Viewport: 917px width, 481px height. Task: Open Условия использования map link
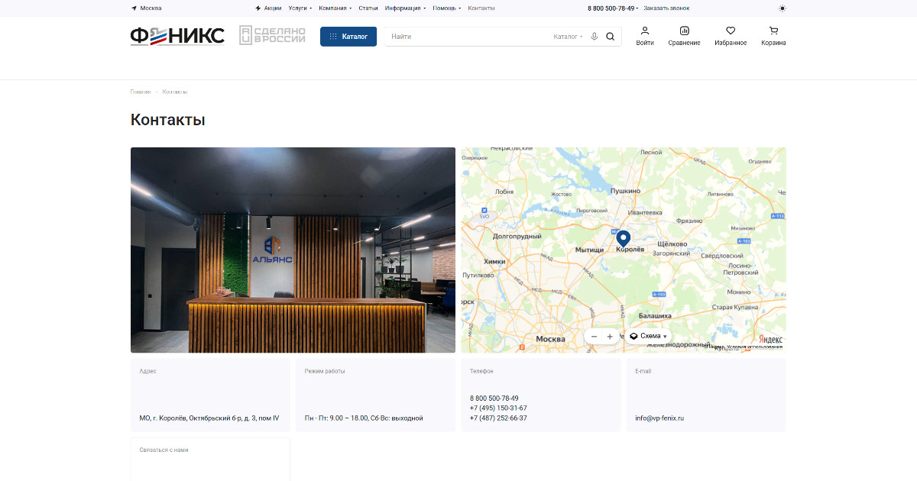[754, 347]
